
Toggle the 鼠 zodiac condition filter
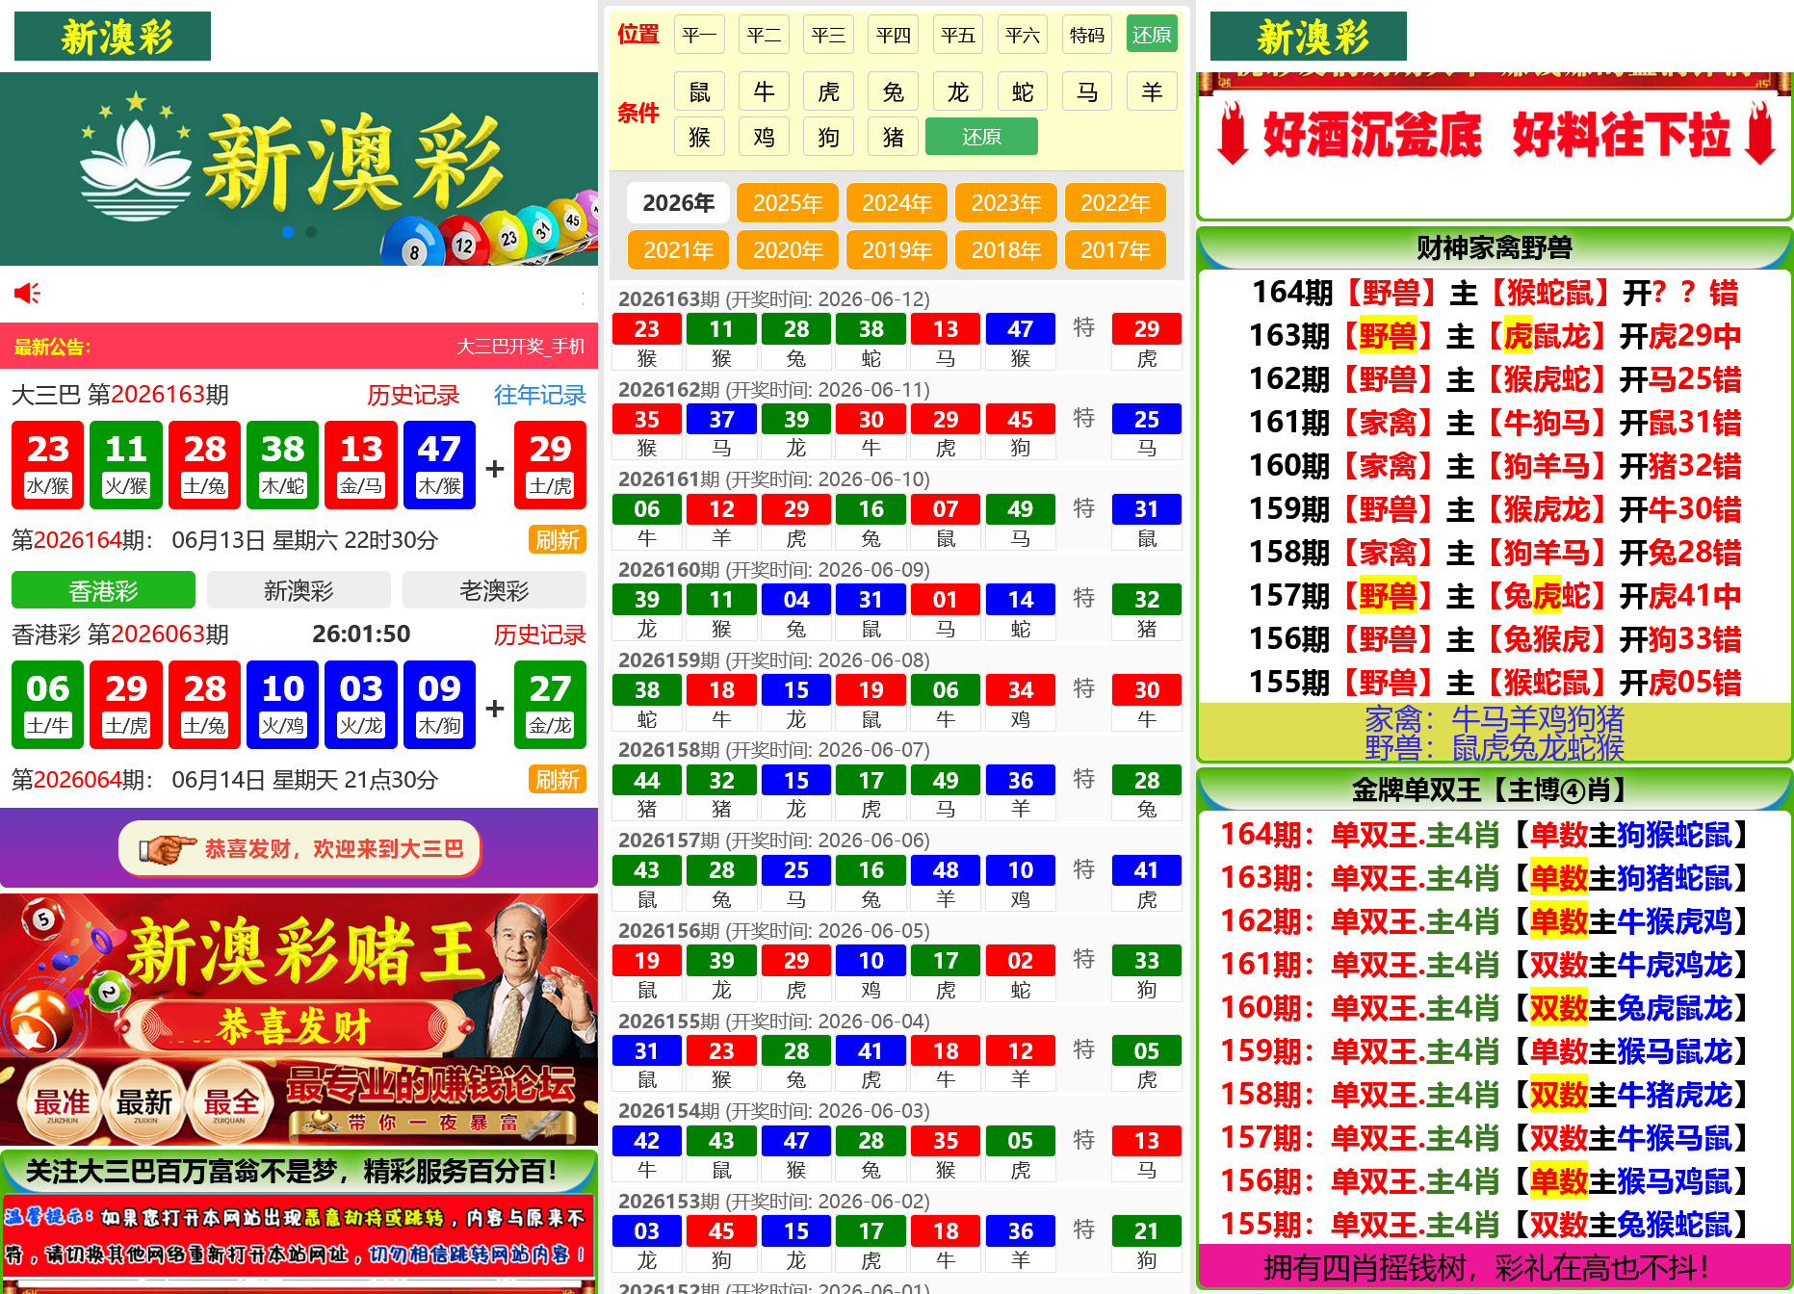point(699,92)
